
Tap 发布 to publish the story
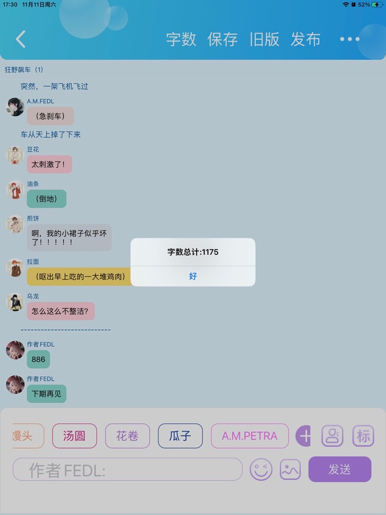pos(305,39)
